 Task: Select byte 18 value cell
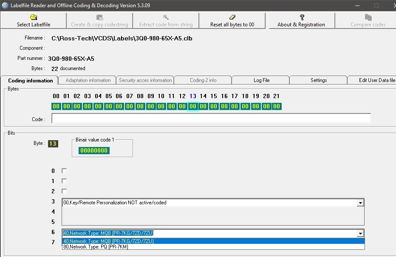pos(245,106)
